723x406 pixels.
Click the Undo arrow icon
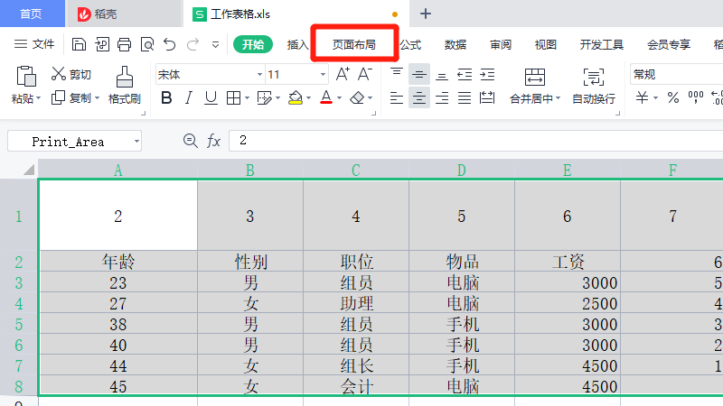click(x=169, y=44)
